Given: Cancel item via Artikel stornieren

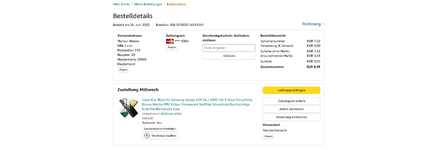Looking at the screenshot, I should pyautogui.click(x=291, y=109).
